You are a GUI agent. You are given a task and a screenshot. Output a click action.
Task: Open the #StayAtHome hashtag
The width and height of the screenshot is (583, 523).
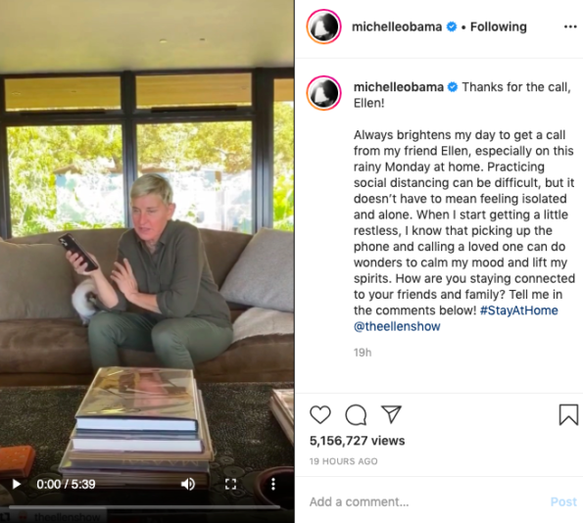click(x=518, y=310)
